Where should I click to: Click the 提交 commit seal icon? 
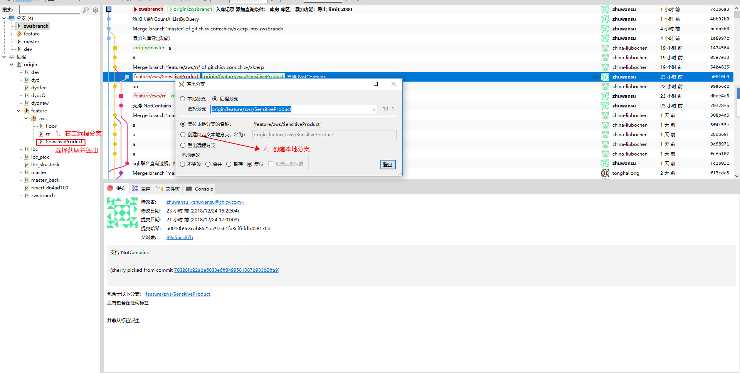point(110,189)
